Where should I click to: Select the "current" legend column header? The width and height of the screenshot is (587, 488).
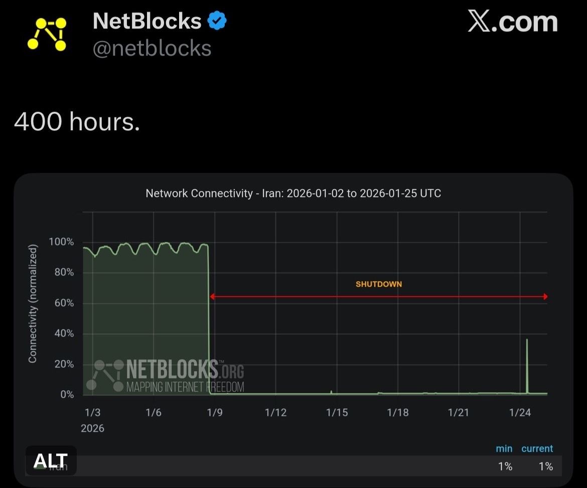(x=537, y=448)
